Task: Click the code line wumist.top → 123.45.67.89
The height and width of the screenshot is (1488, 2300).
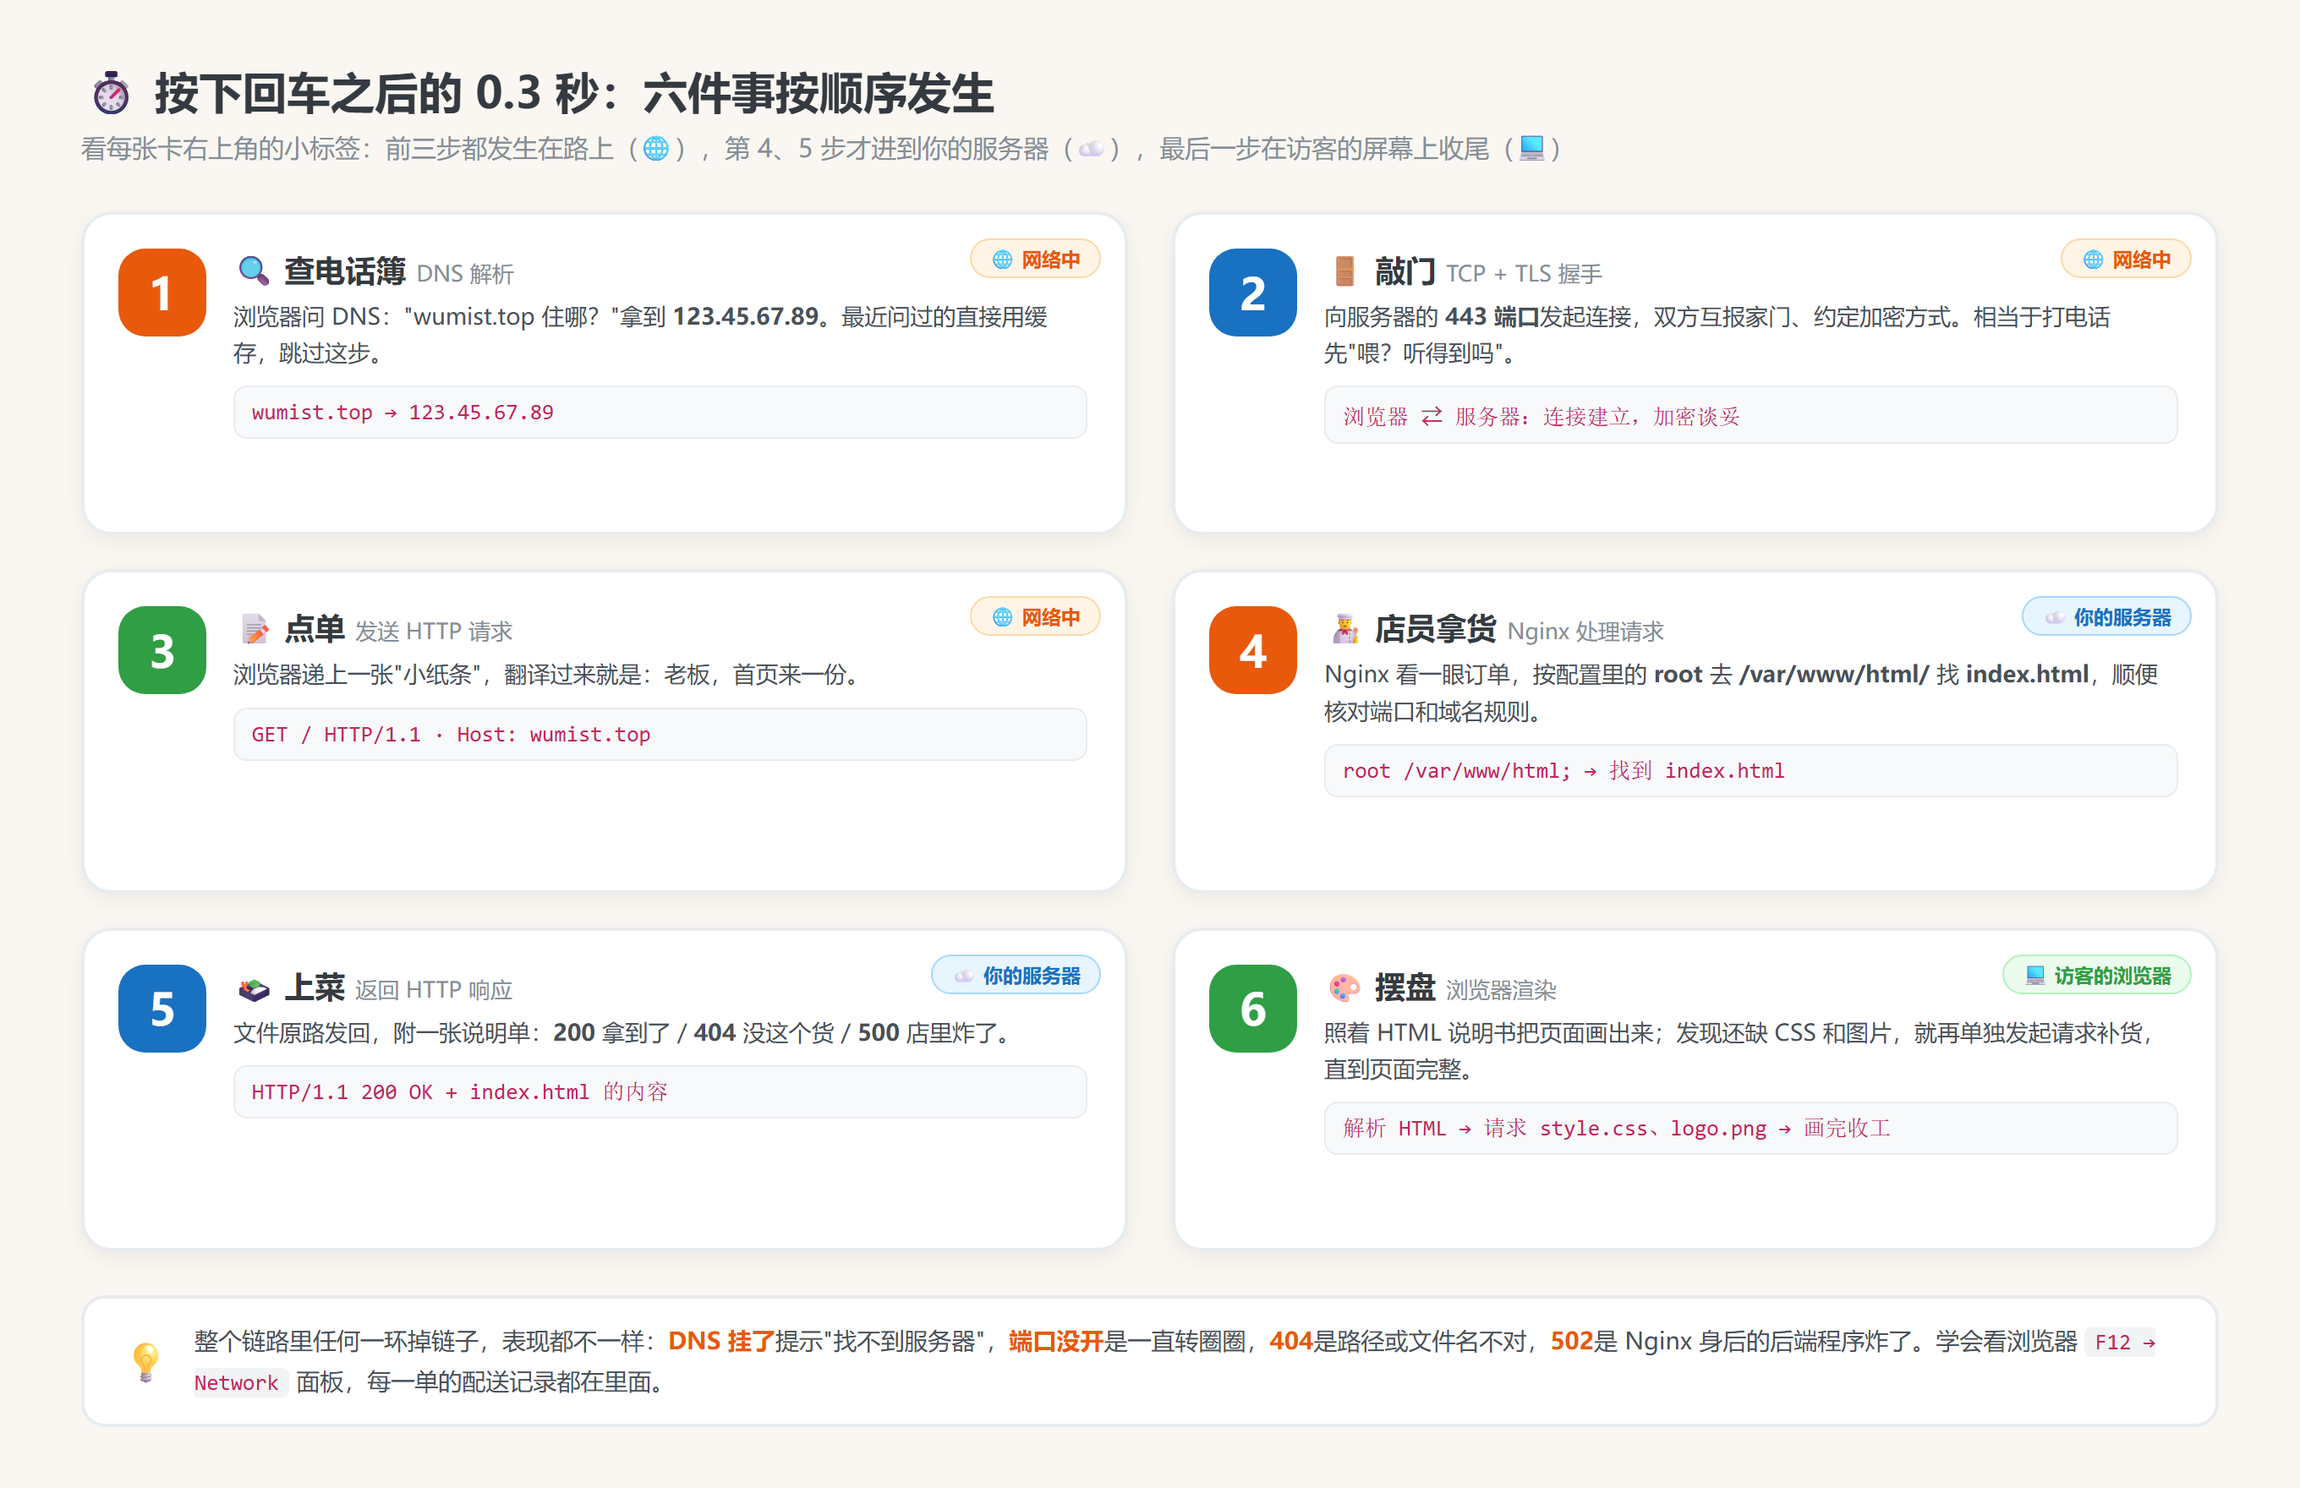Action: pos(660,413)
